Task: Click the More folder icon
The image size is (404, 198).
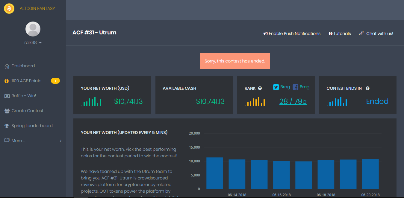Action: pyautogui.click(x=7, y=140)
